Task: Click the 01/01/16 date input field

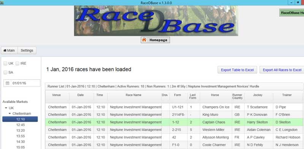Action: tap(22, 83)
